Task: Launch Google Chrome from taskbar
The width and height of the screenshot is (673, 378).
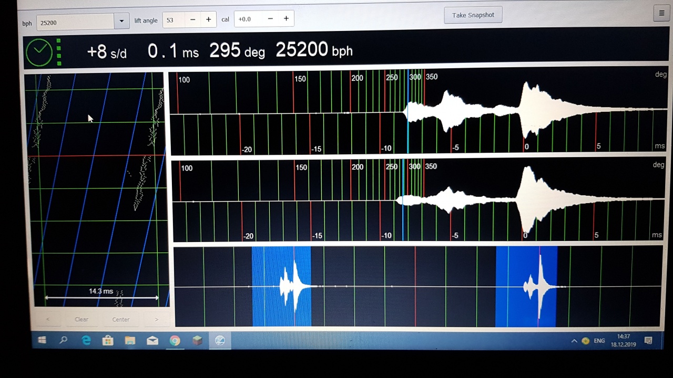Action: point(175,341)
